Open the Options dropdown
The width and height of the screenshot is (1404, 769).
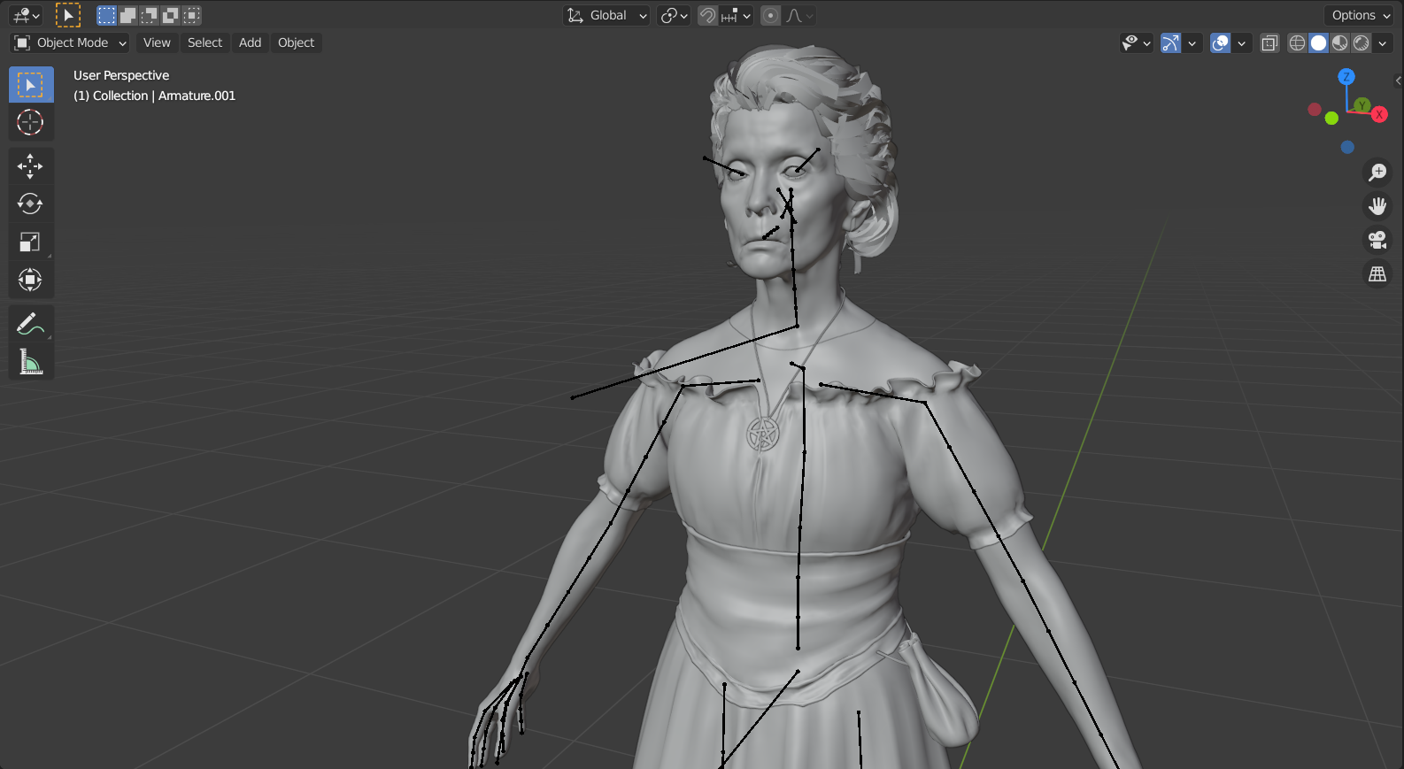pos(1360,15)
